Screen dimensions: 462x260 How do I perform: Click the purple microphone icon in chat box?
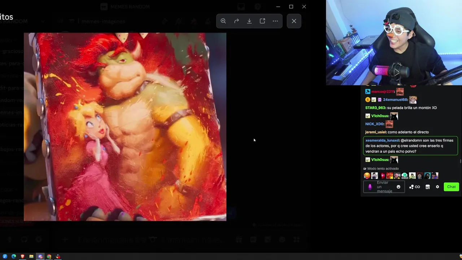pyautogui.click(x=370, y=187)
